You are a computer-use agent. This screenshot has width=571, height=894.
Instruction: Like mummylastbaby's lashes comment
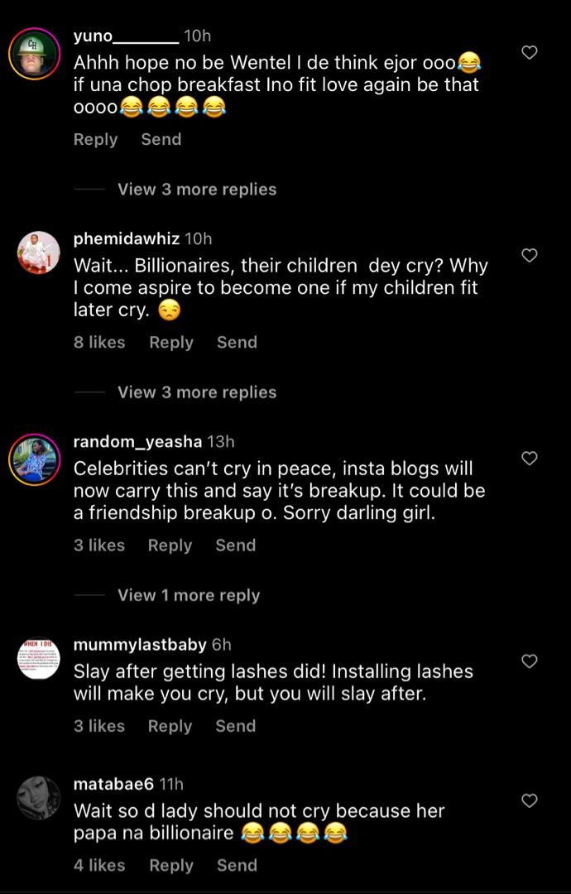530,661
